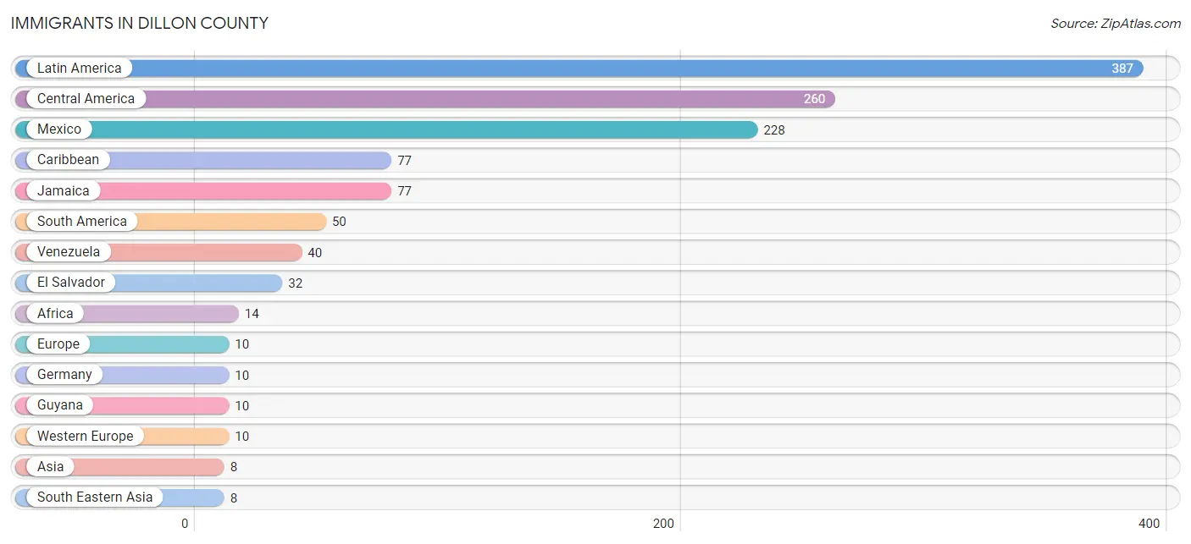
Task: Select the South America label
Action: click(x=81, y=221)
